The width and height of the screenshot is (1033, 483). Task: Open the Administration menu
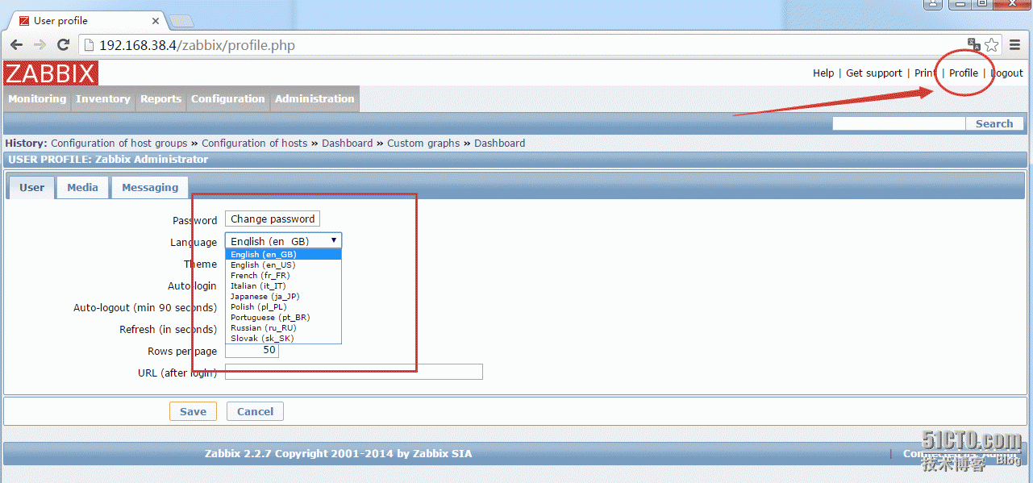314,99
